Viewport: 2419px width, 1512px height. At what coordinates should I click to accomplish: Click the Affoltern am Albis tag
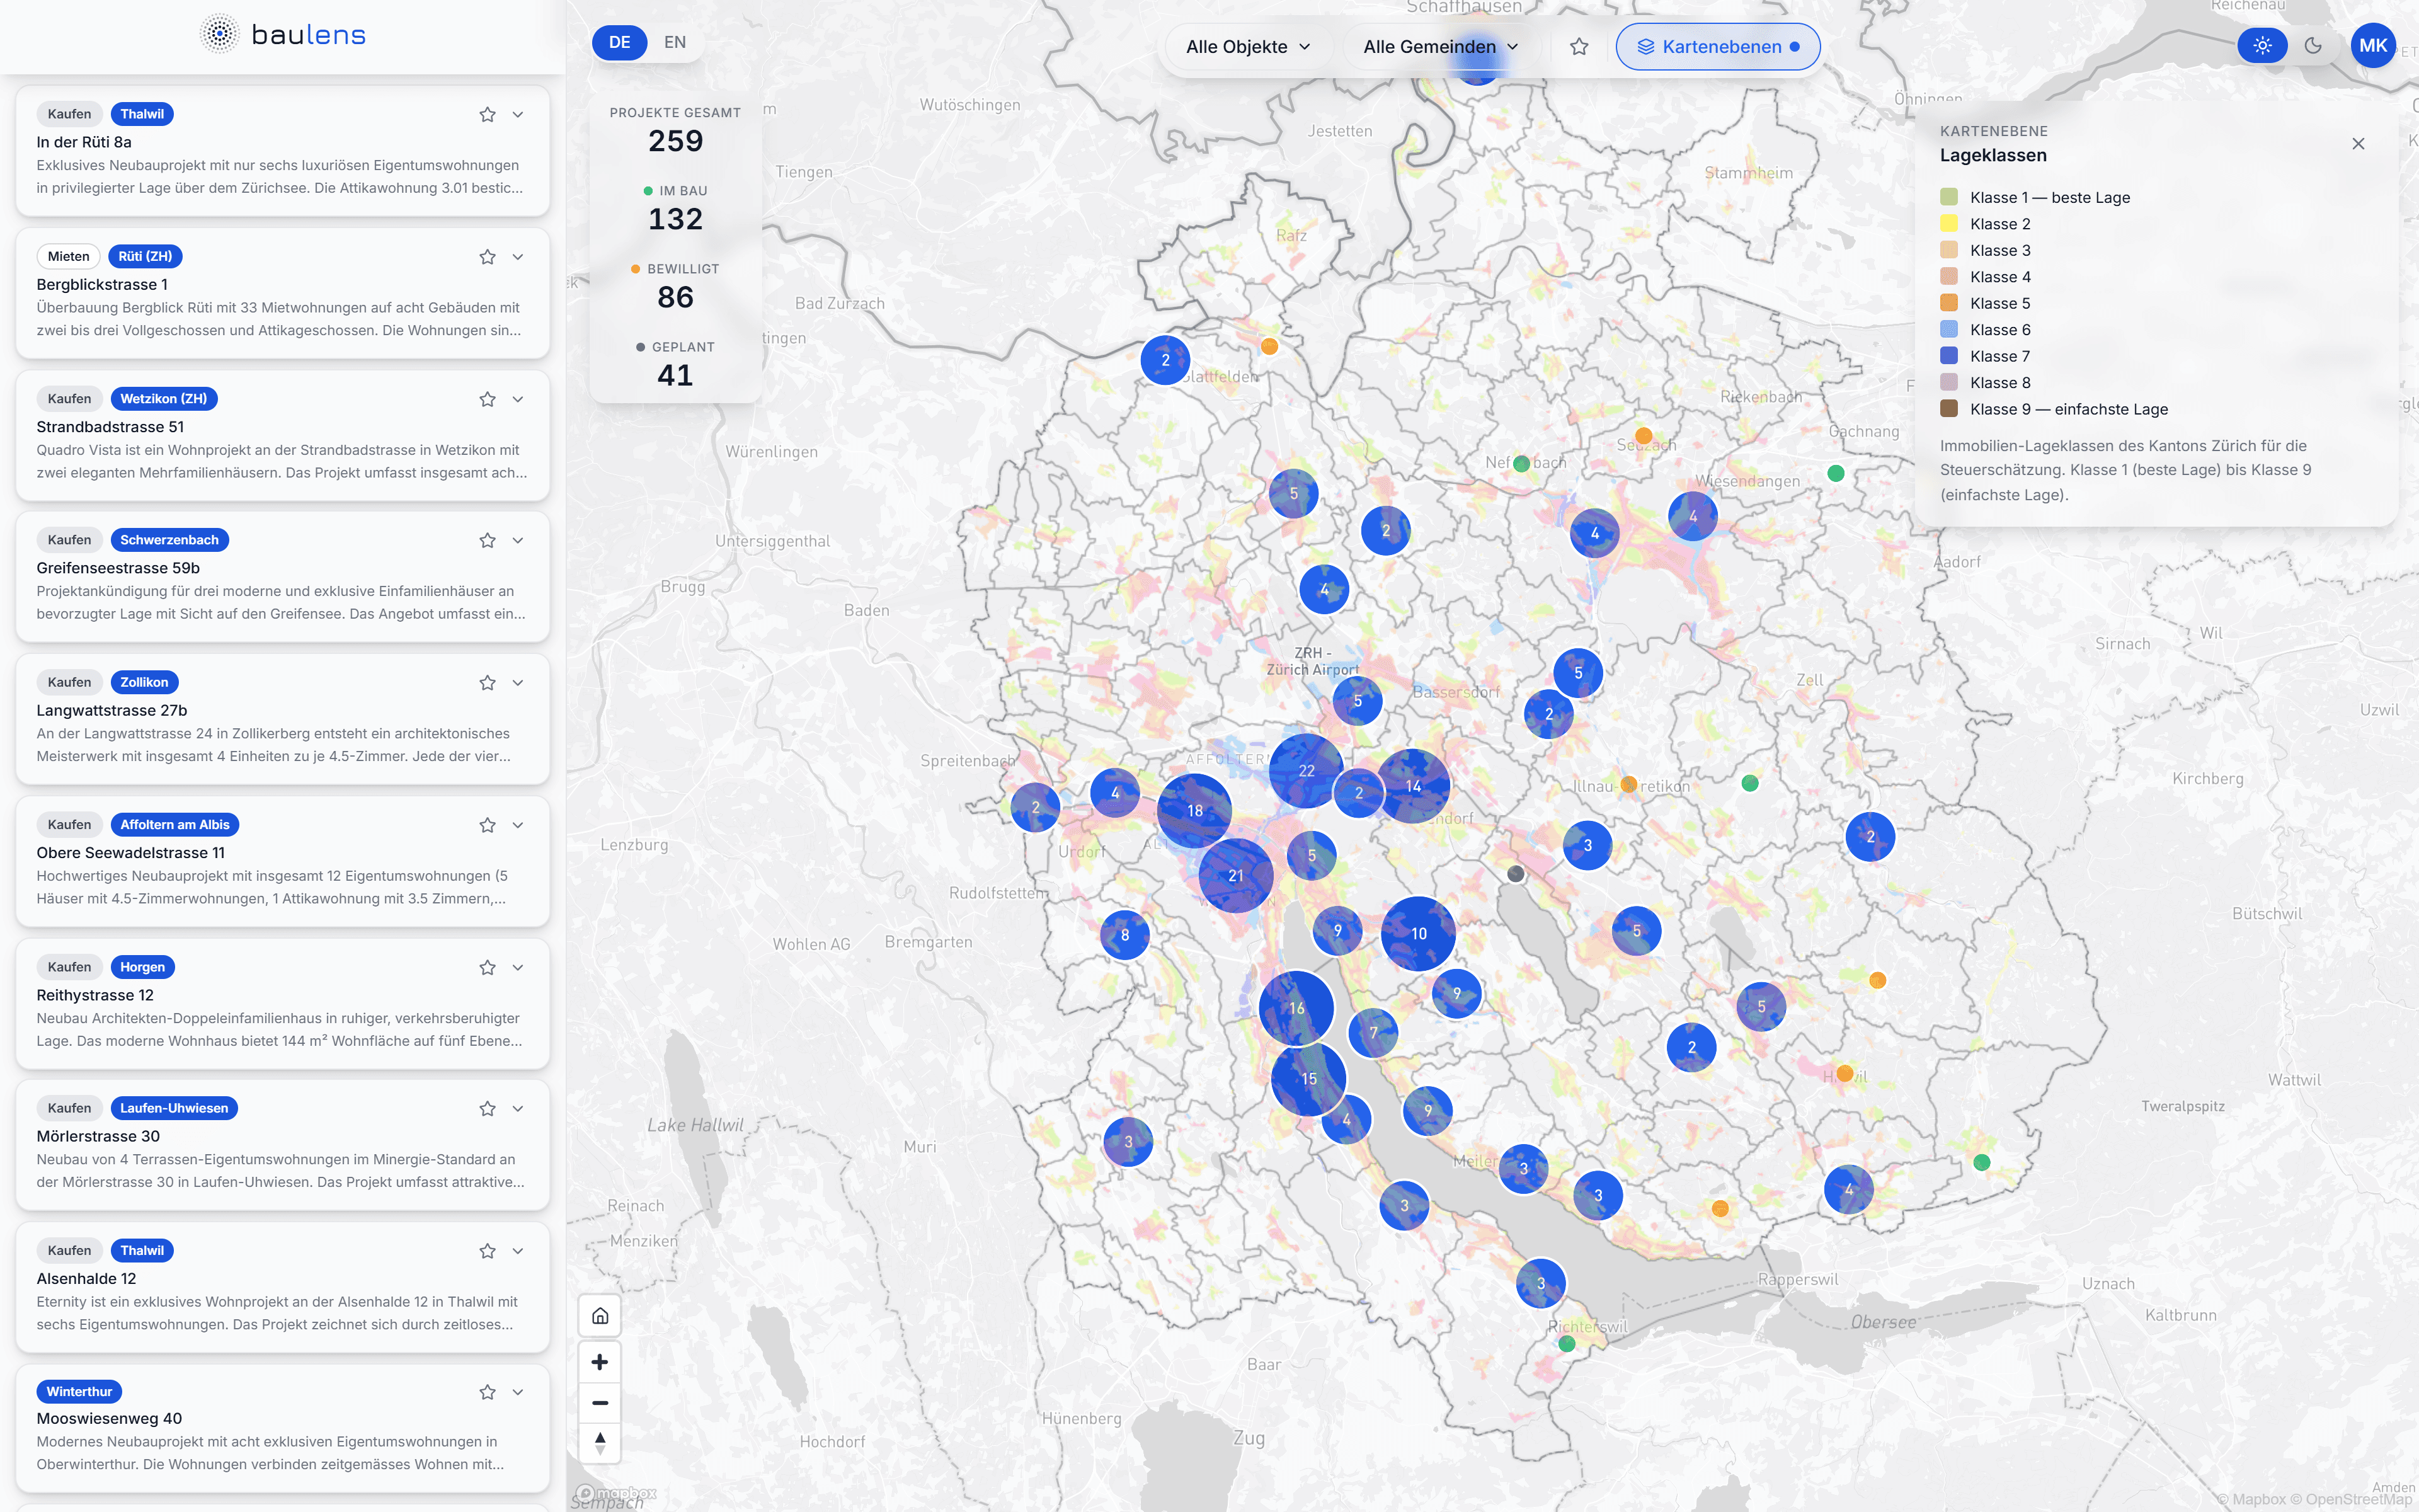coord(174,825)
